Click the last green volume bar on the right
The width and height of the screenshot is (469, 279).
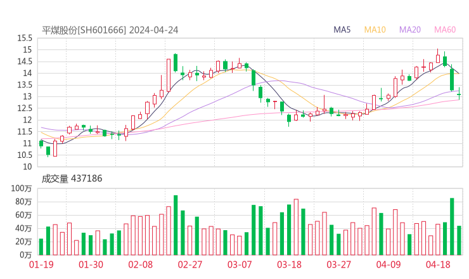tap(459, 240)
